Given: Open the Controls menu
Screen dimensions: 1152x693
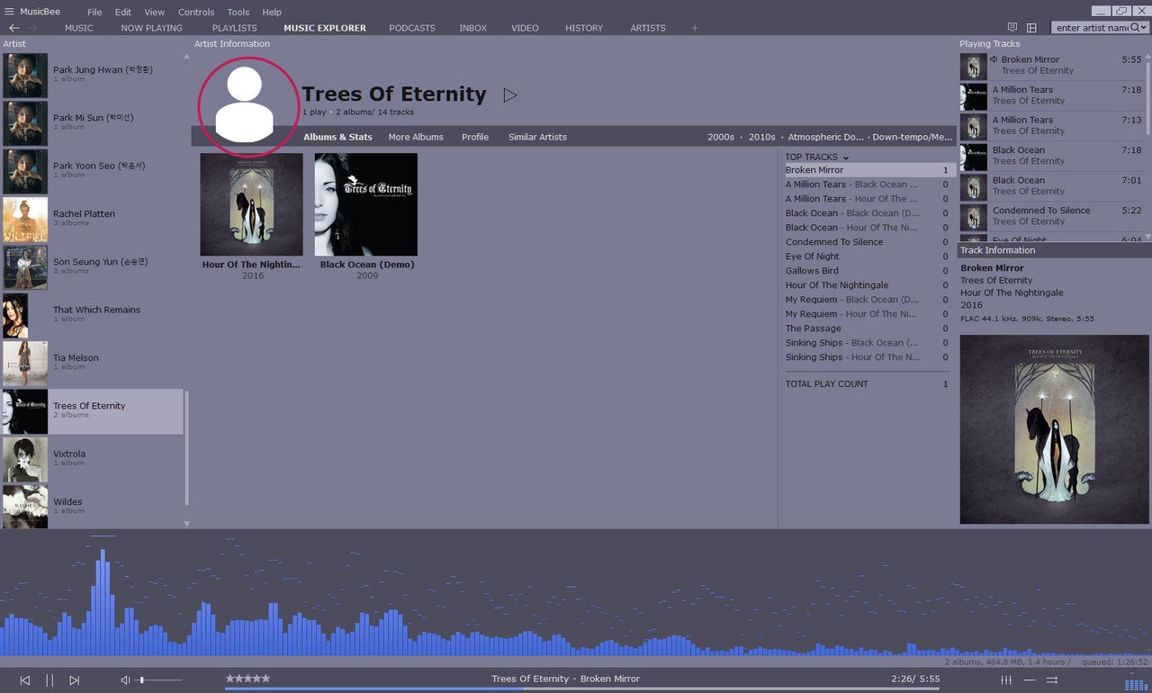Looking at the screenshot, I should click(196, 12).
